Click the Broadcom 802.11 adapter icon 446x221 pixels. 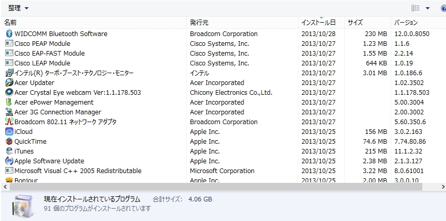coord(9,122)
